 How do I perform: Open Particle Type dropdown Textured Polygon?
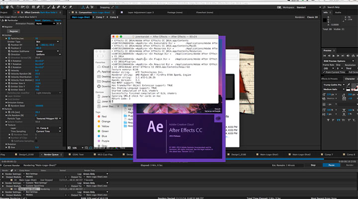click(48, 119)
